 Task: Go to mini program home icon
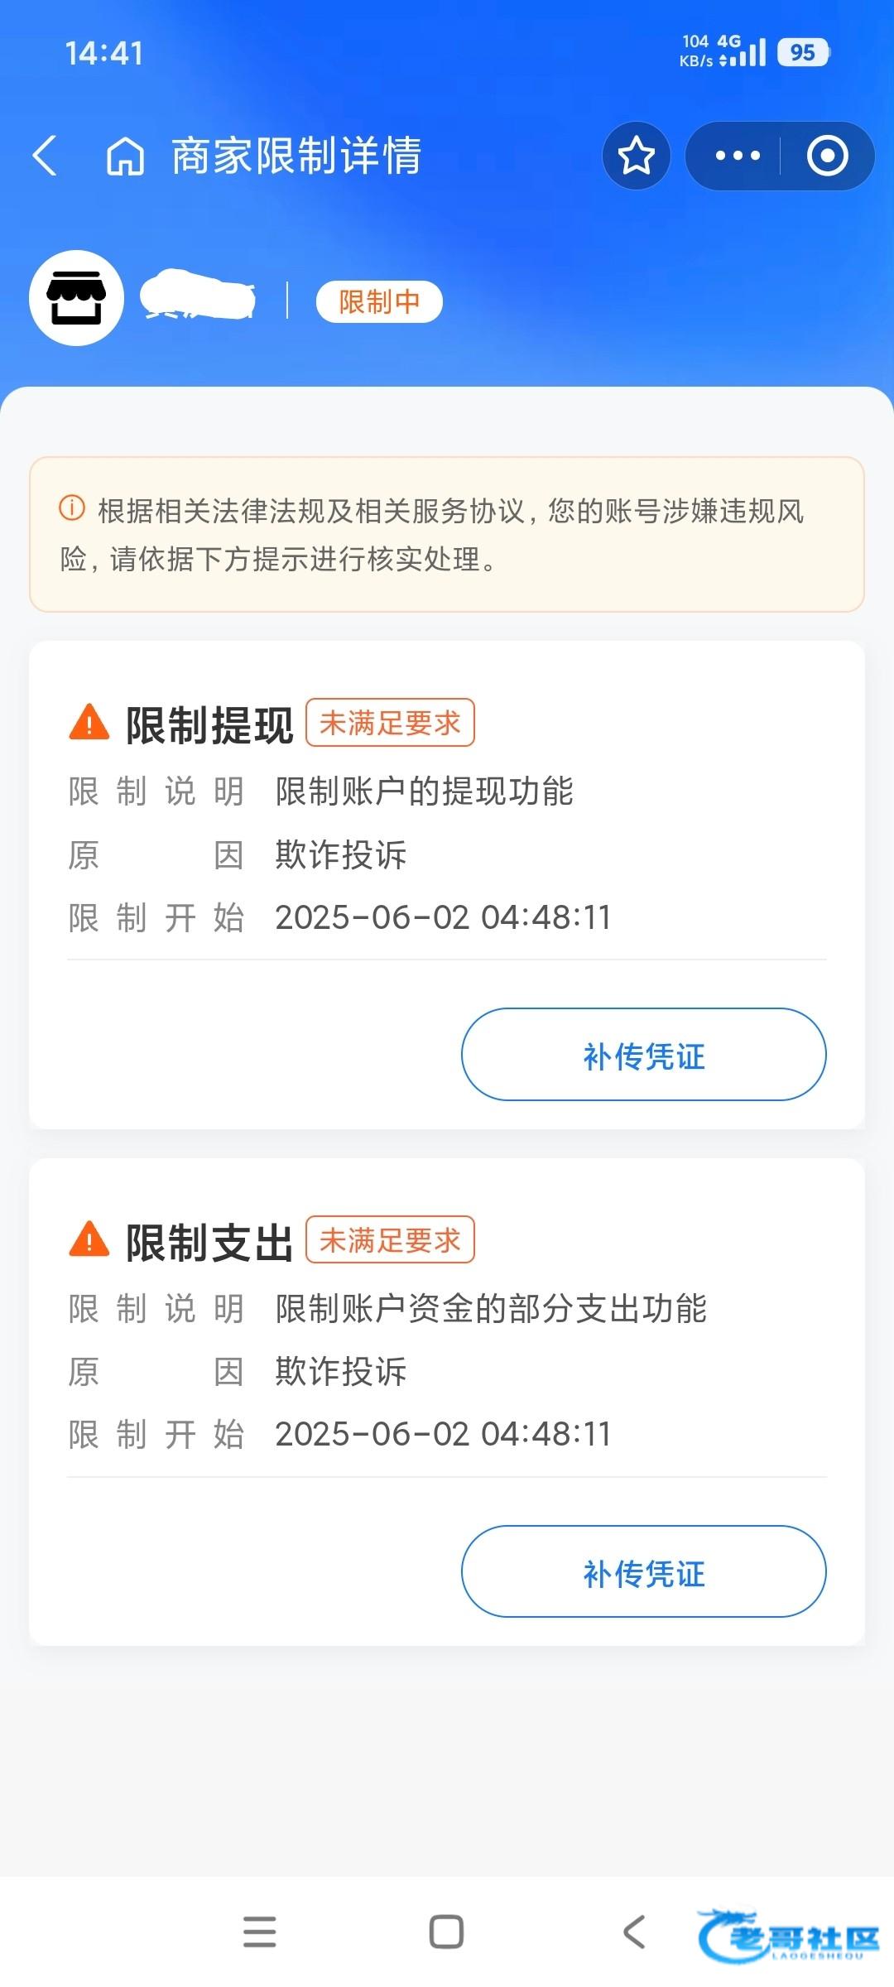[125, 156]
